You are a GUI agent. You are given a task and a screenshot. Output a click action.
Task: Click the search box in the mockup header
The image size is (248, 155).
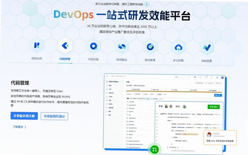[x=182, y=77]
